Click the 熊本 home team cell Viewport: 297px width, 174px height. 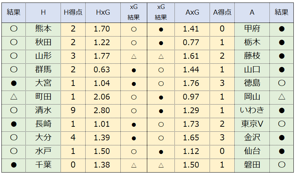coord(43,29)
